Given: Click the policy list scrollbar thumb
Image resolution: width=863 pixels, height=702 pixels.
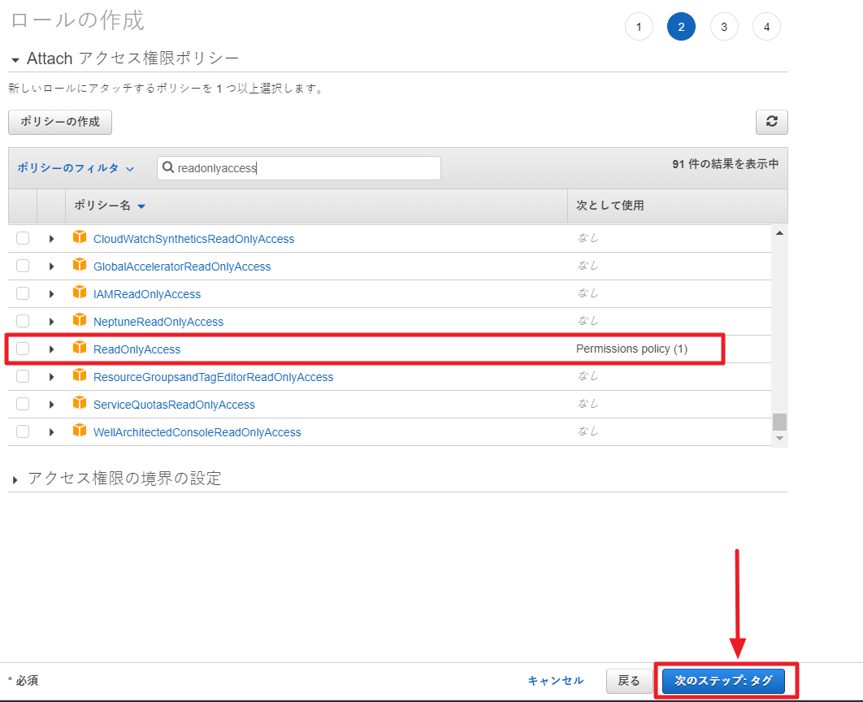Looking at the screenshot, I should [779, 422].
